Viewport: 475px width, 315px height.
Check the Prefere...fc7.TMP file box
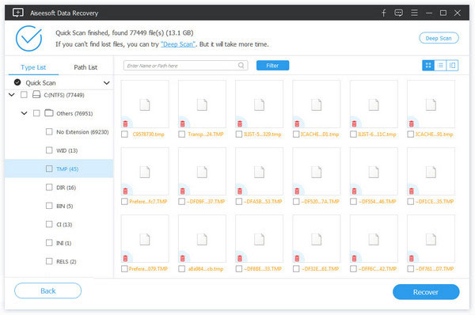[x=124, y=201]
